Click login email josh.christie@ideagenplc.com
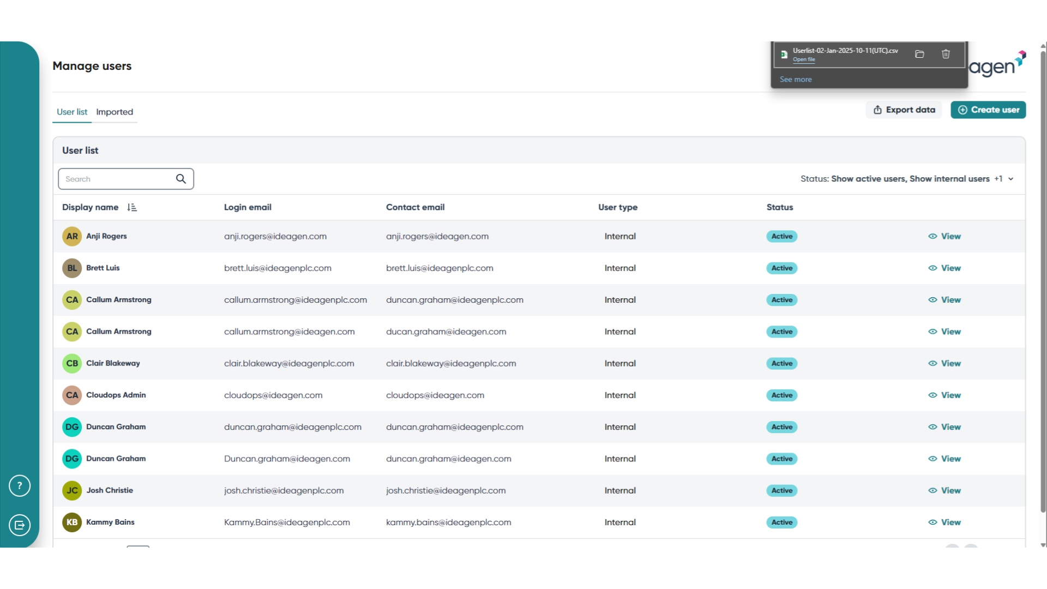This screenshot has height=589, width=1047. click(x=284, y=490)
